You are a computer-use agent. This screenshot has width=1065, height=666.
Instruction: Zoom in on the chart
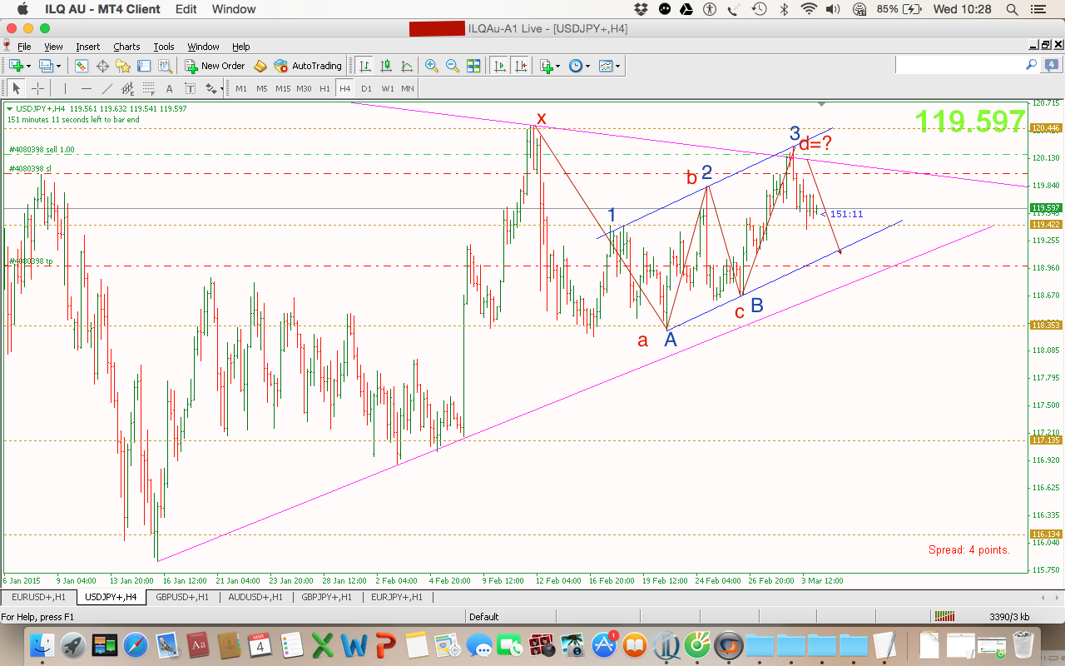click(x=431, y=66)
